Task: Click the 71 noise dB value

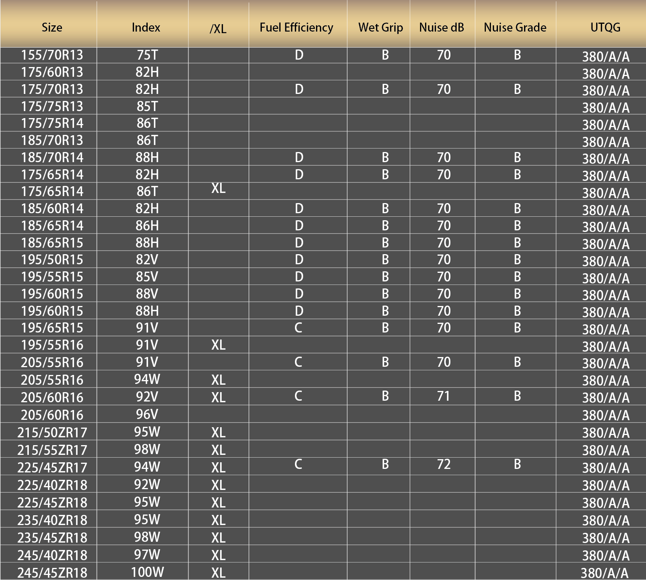Action: click(x=443, y=396)
